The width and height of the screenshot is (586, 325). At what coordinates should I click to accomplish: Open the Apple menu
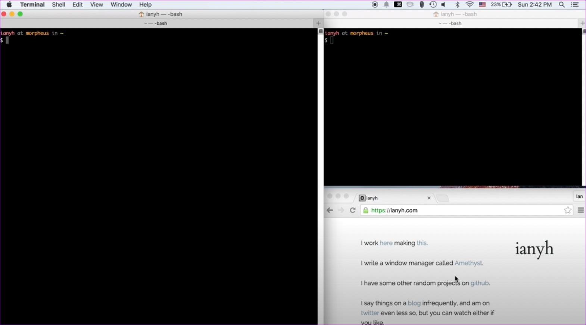(9, 4)
